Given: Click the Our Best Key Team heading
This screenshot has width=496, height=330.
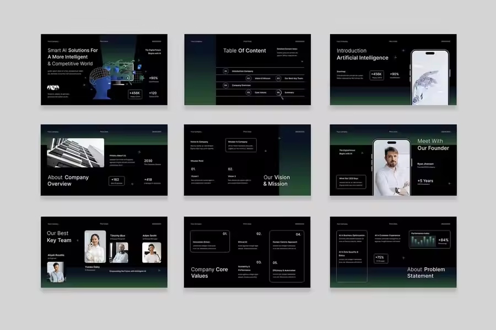Looking at the screenshot, I should (59, 237).
